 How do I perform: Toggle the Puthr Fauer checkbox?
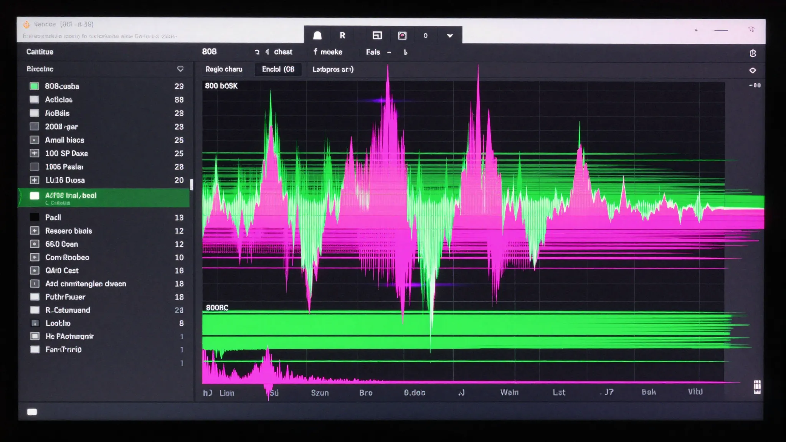[35, 297]
